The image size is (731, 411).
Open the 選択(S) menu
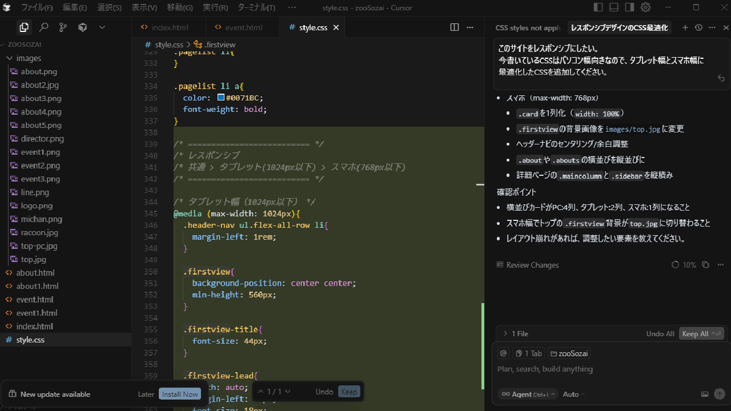[x=109, y=7]
